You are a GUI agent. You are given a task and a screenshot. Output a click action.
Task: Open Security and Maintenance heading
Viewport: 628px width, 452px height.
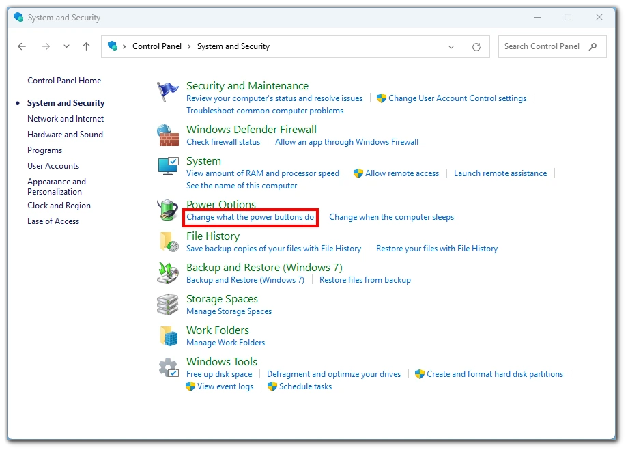[247, 86]
